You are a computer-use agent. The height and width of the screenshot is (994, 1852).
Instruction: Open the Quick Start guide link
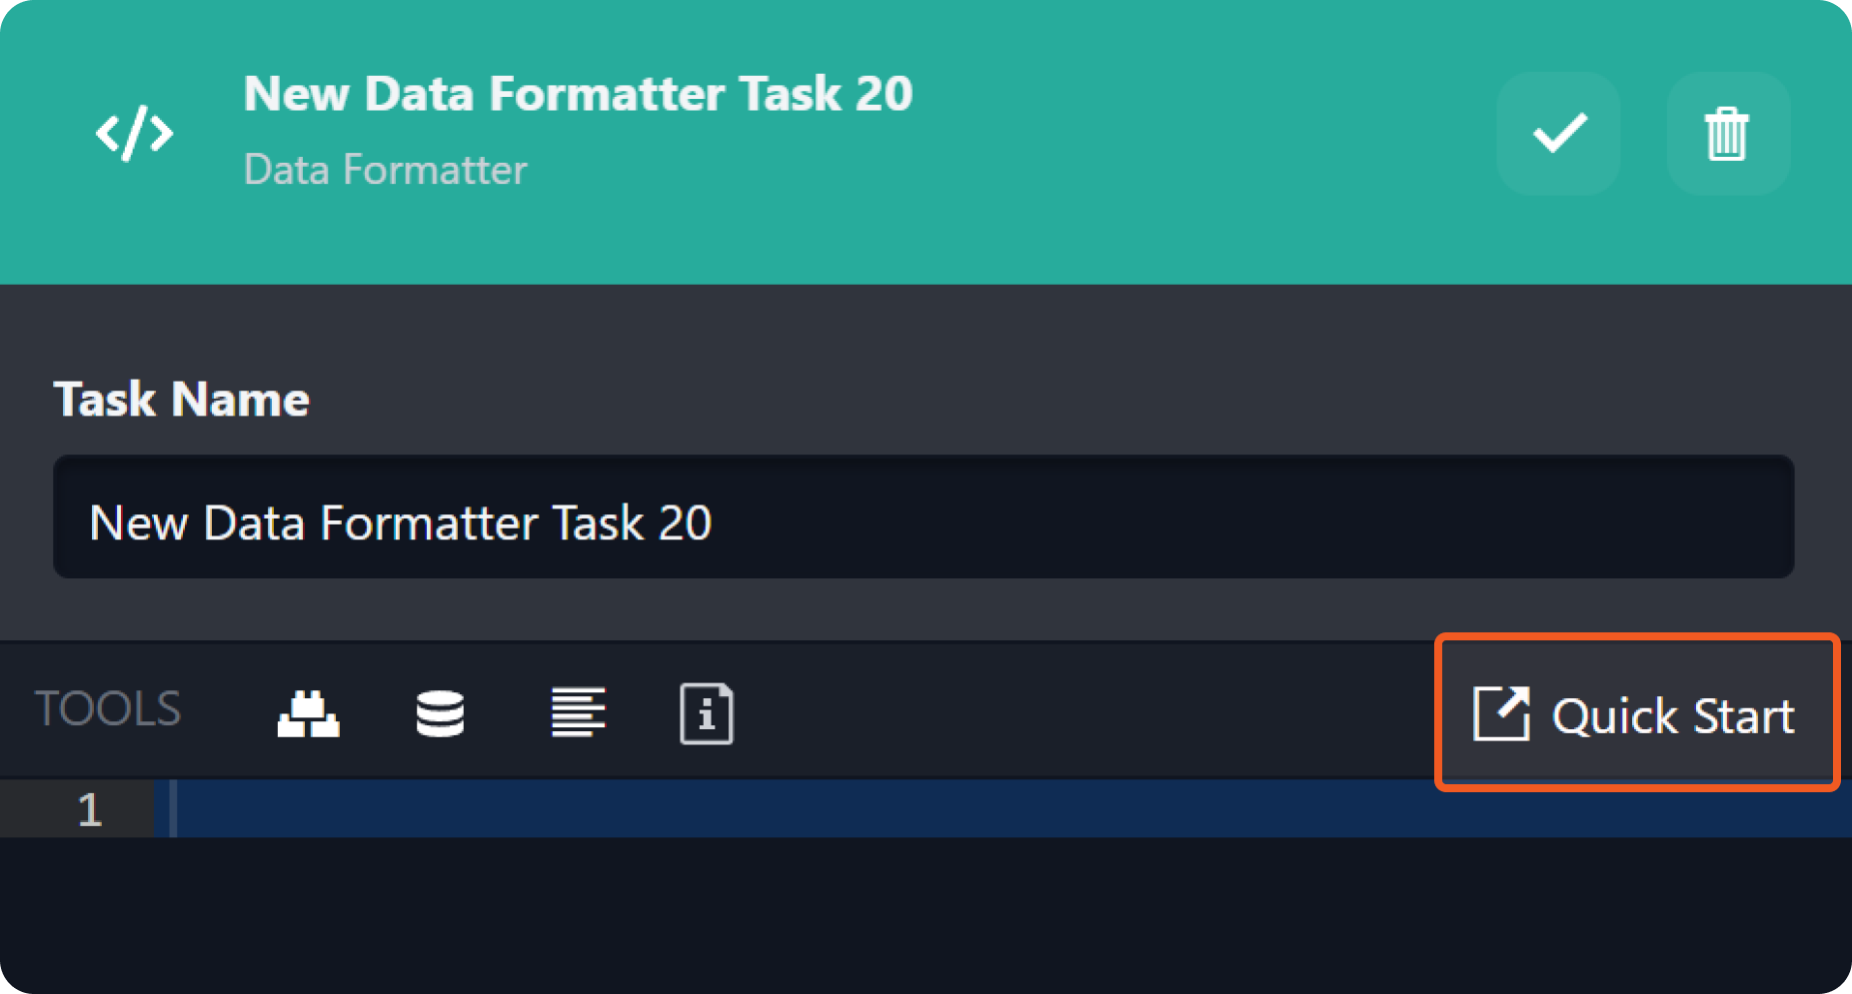[x=1672, y=715]
